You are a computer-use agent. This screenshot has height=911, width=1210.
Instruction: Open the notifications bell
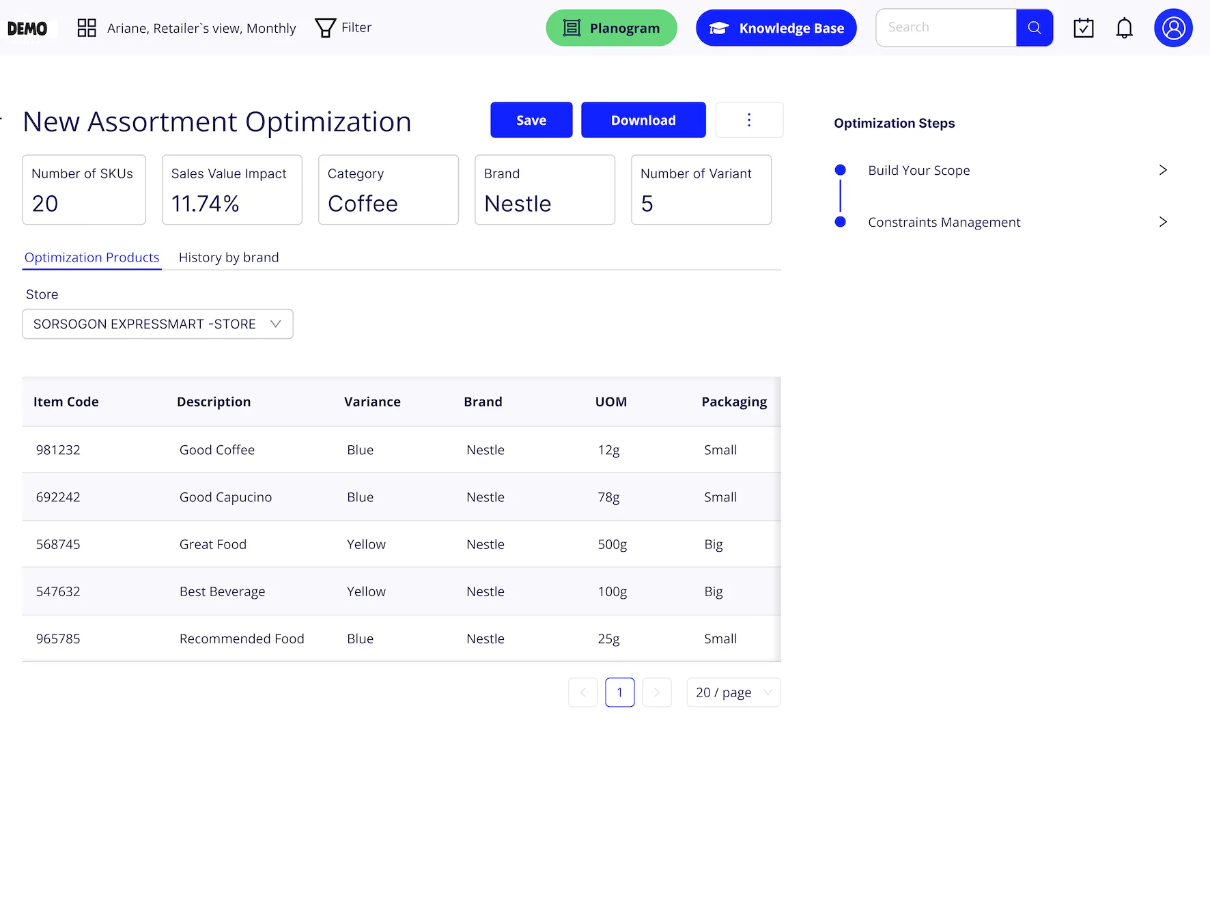coord(1125,28)
